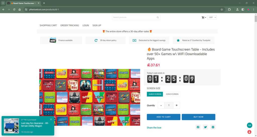Click the Trustpilot star icon

178,40
